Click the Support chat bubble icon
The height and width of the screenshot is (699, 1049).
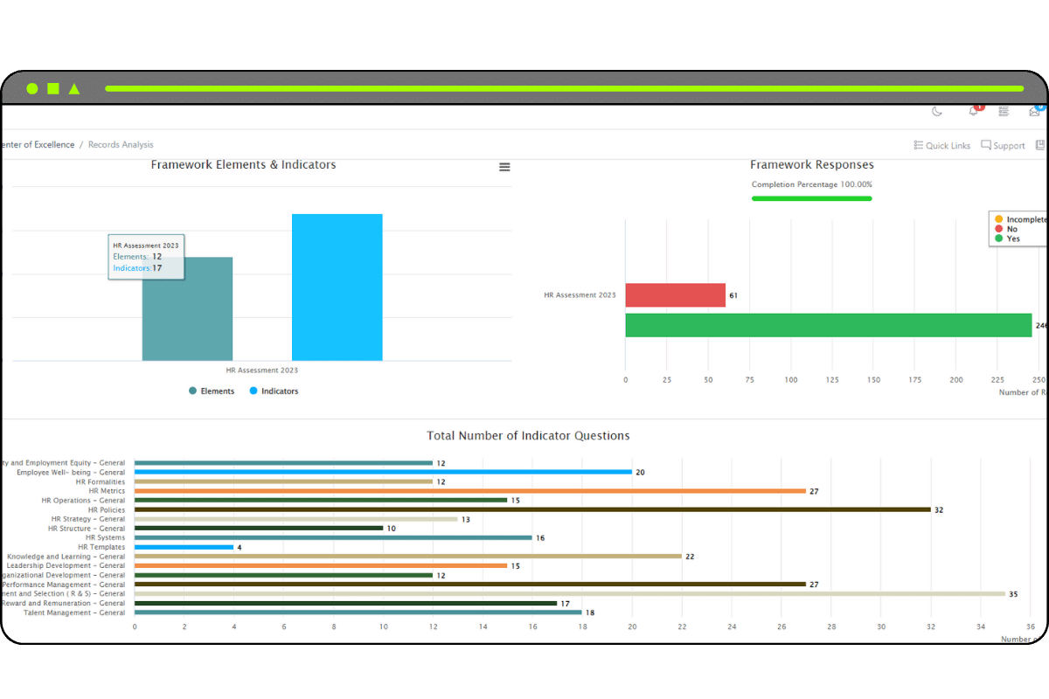[985, 145]
